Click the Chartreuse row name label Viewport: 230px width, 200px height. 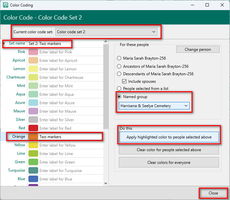[x=16, y=77]
